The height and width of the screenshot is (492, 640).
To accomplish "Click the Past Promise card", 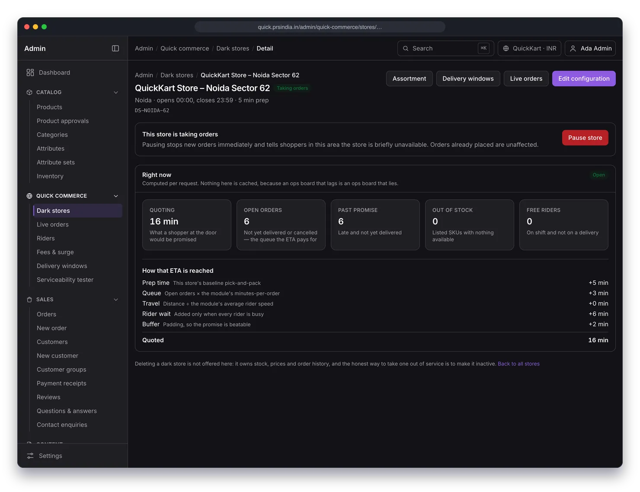I will pos(375,225).
